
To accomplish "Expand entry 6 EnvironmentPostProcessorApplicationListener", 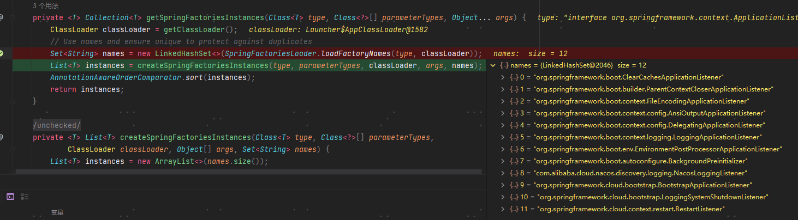I will point(503,149).
